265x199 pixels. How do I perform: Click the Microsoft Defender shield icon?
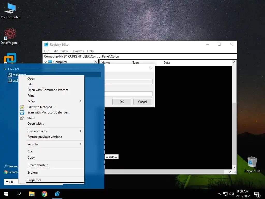[x=22, y=112]
